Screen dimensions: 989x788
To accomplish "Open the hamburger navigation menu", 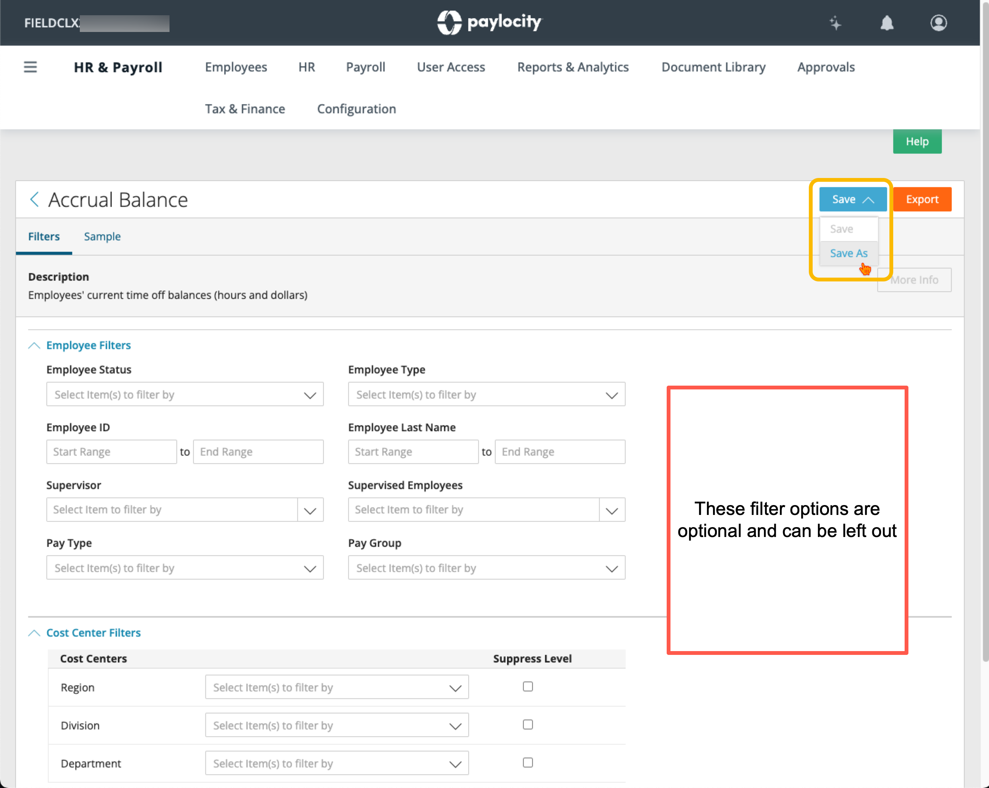I will (x=30, y=67).
